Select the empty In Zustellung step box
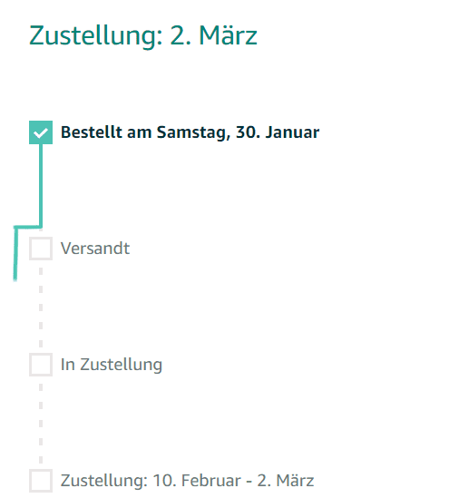Image resolution: width=449 pixels, height=498 pixels. [41, 365]
